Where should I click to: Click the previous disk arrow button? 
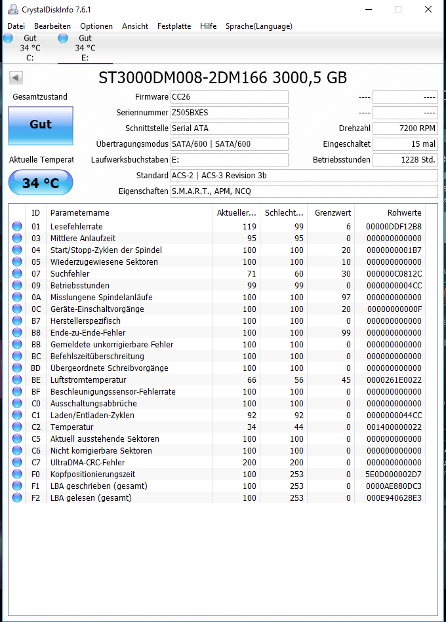click(x=16, y=77)
